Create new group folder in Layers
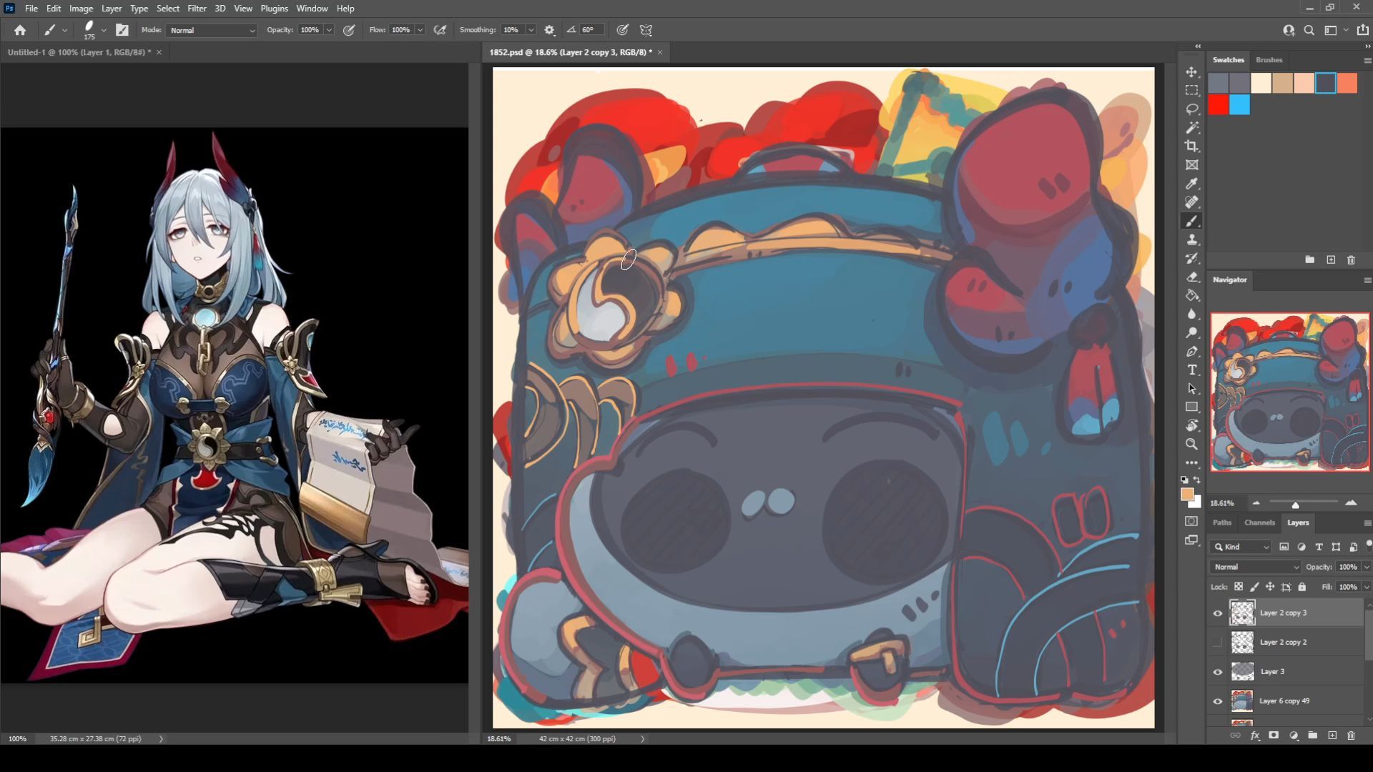 point(1312,736)
